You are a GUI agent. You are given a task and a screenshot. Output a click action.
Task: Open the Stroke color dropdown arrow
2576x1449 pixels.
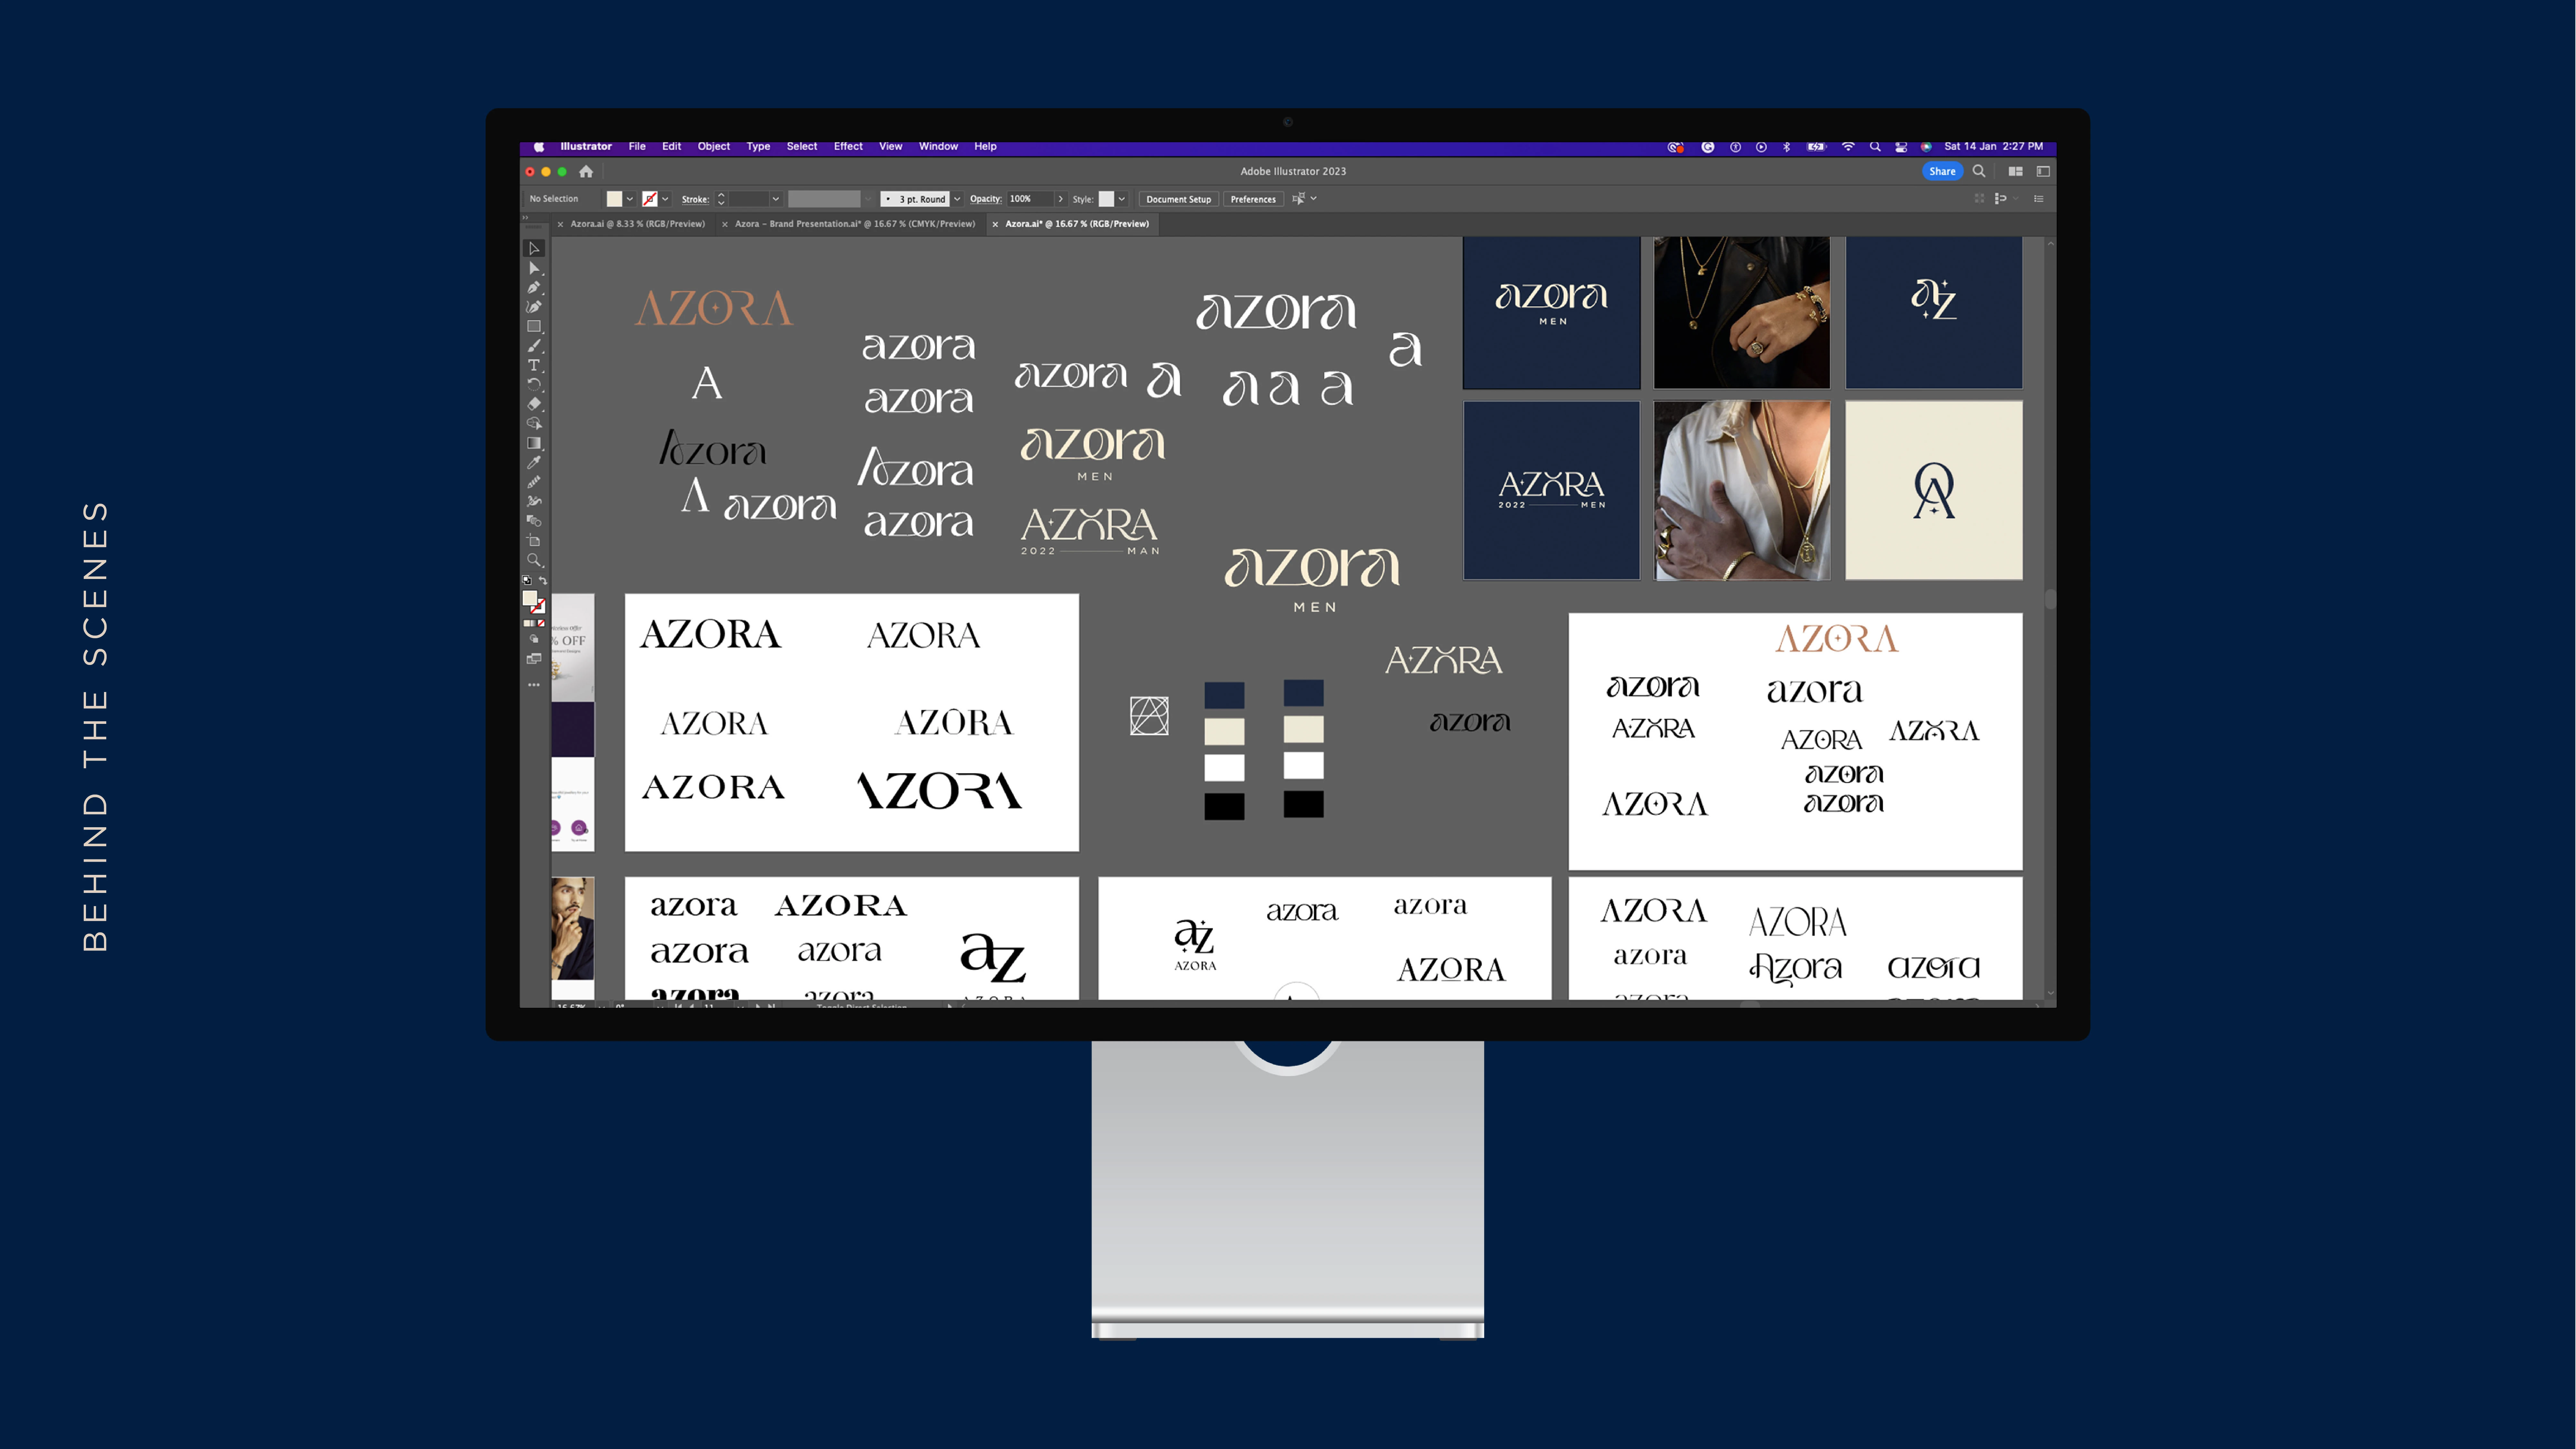pos(665,199)
